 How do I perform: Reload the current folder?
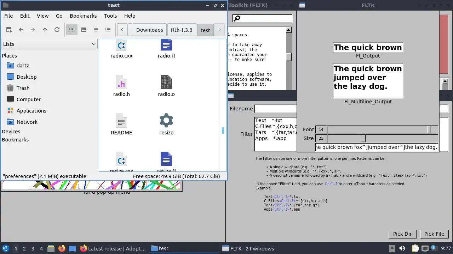(x=57, y=30)
